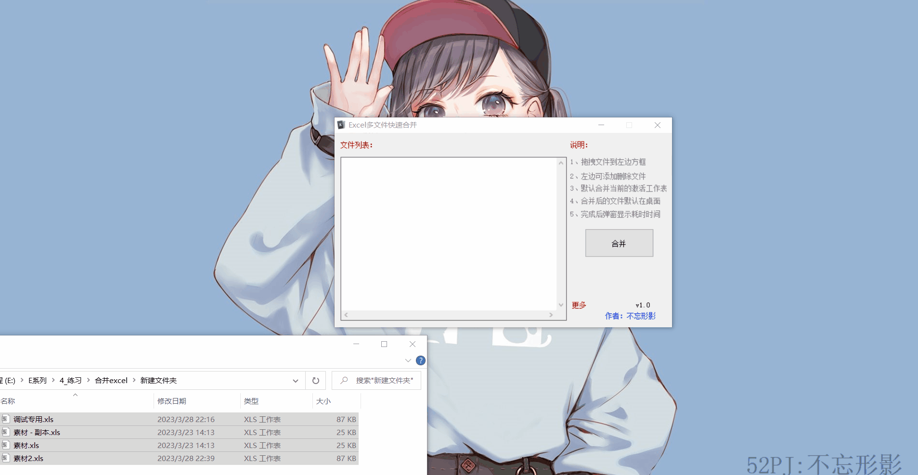918x475 pixels.
Task: Close the Explorer window
Action: click(413, 344)
